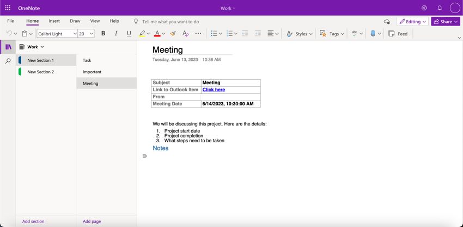This screenshot has width=463, height=227.
Task: Open the Tags menu
Action: click(332, 34)
